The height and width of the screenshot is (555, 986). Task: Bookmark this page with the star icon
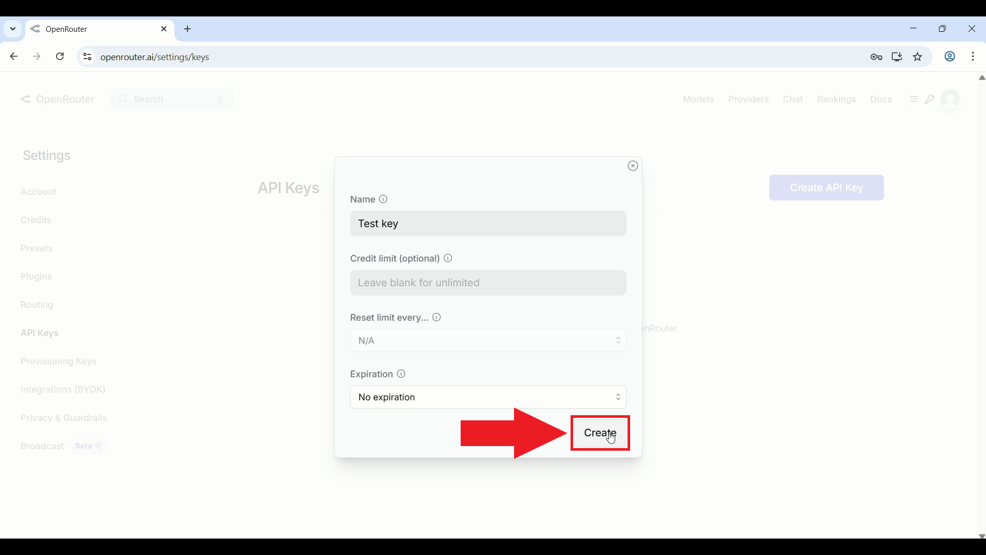tap(918, 57)
